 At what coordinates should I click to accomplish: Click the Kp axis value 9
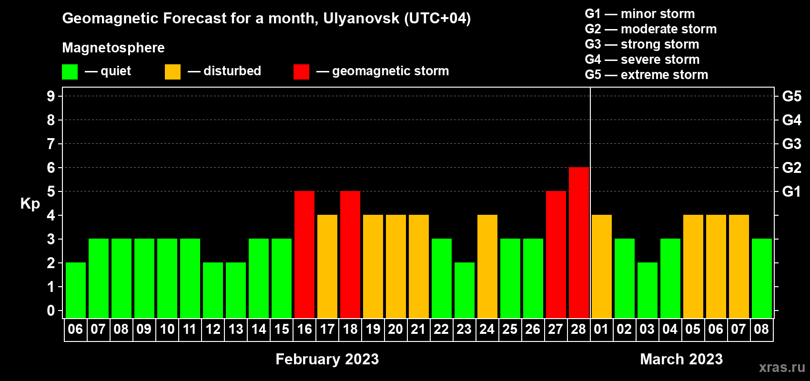[x=51, y=96]
